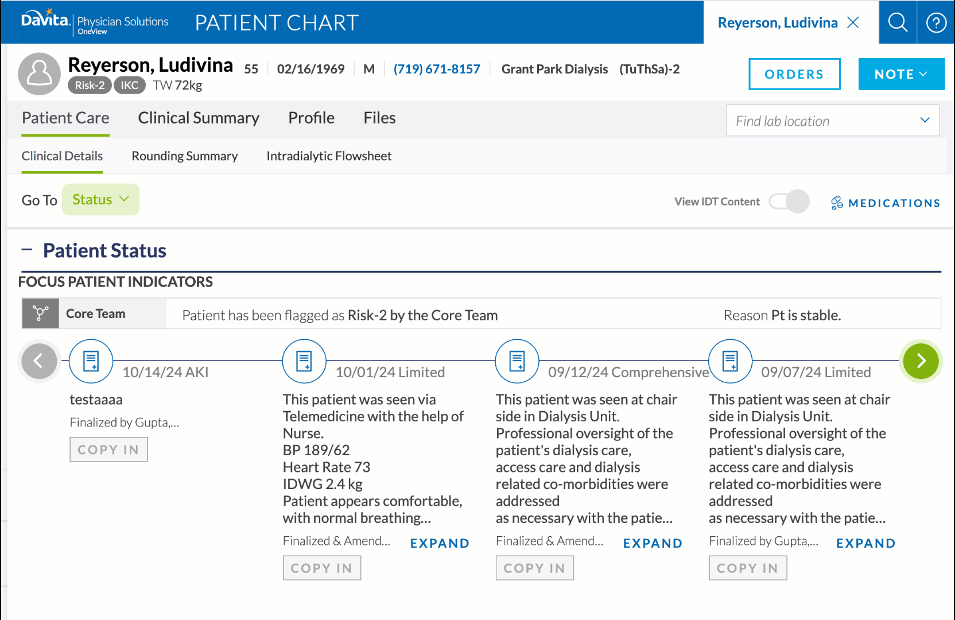The image size is (955, 620).
Task: Click the 'BP 189/62' line
Action: tap(316, 450)
